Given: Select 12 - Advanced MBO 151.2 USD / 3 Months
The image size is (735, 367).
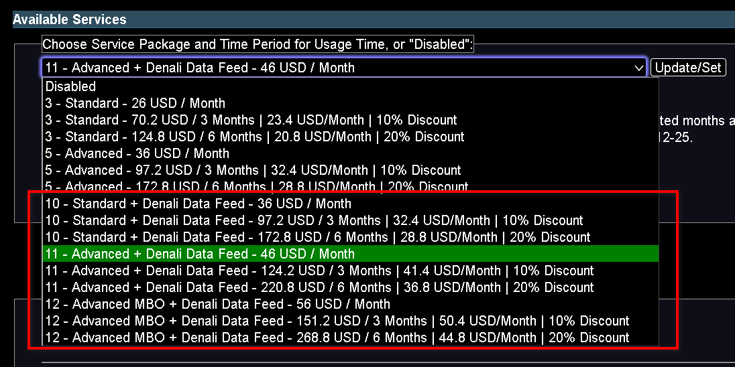Looking at the screenshot, I should click(x=351, y=321).
